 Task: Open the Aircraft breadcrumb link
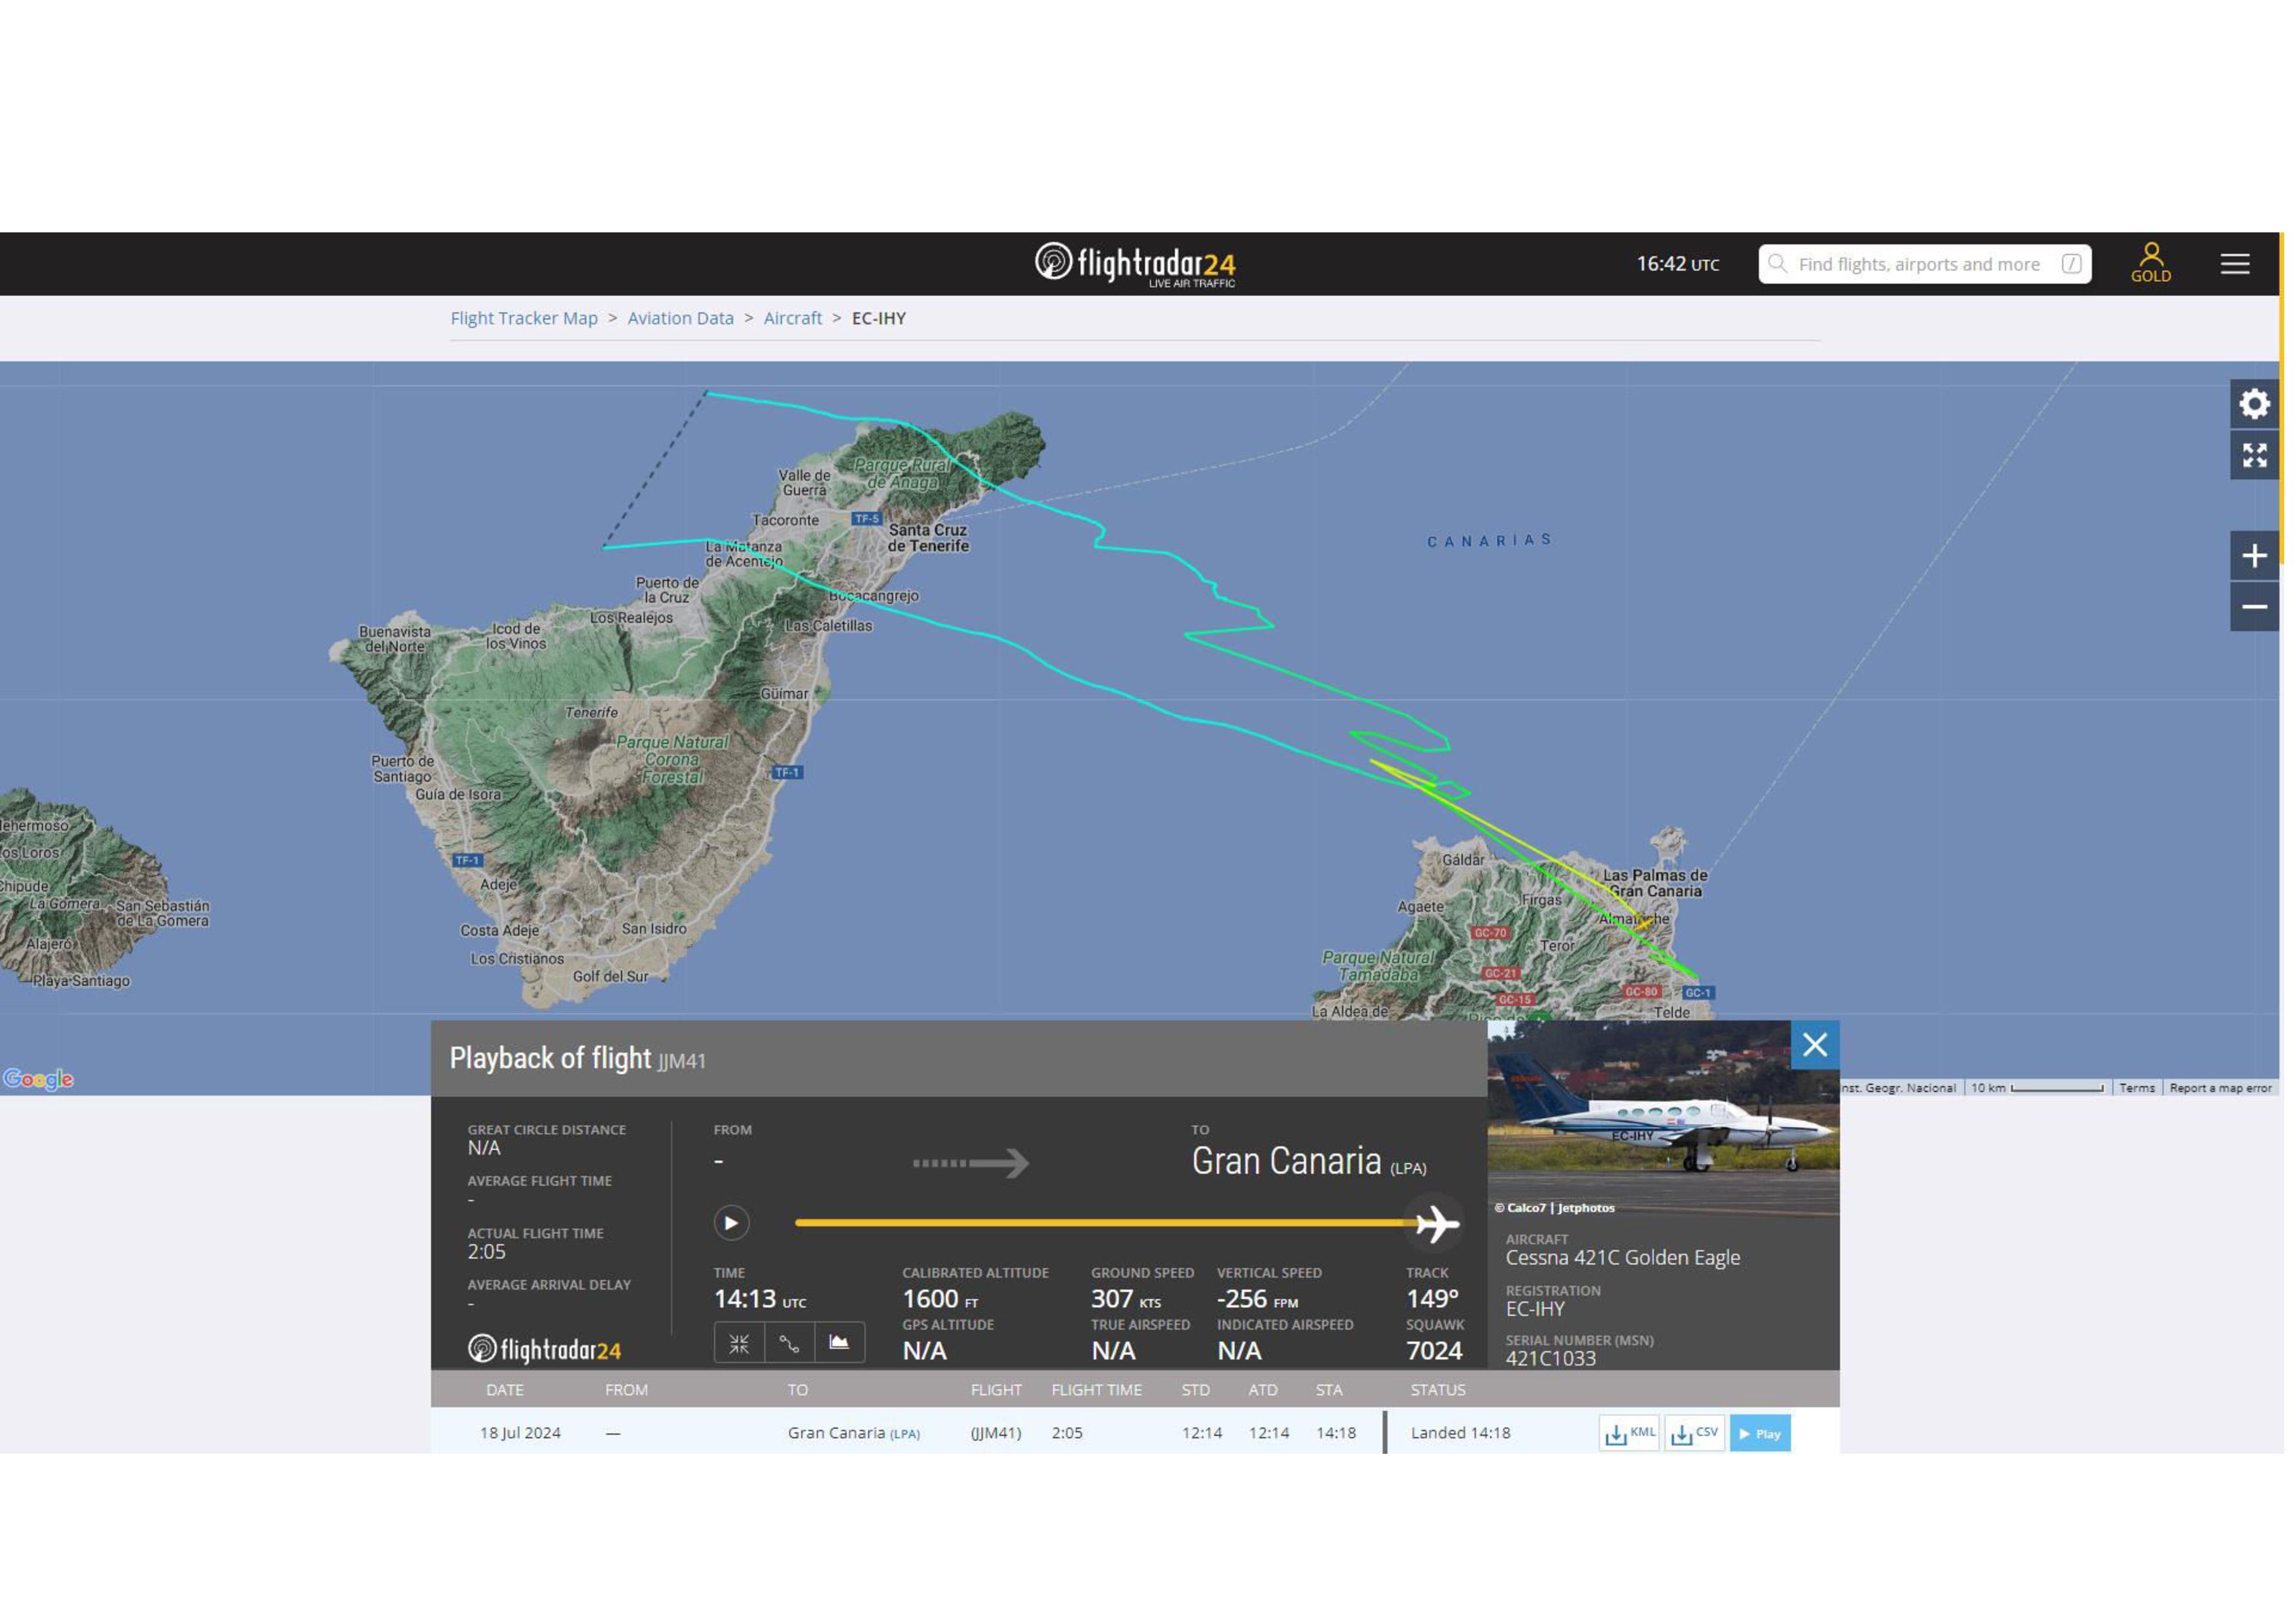point(793,318)
